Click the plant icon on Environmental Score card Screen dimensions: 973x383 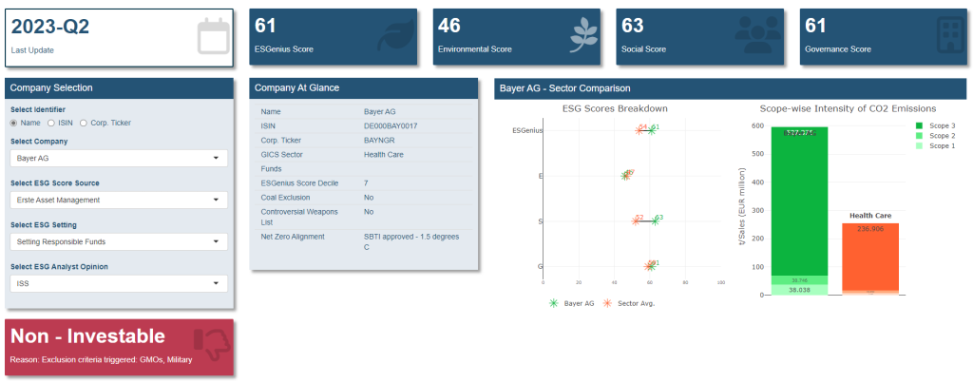(x=579, y=35)
